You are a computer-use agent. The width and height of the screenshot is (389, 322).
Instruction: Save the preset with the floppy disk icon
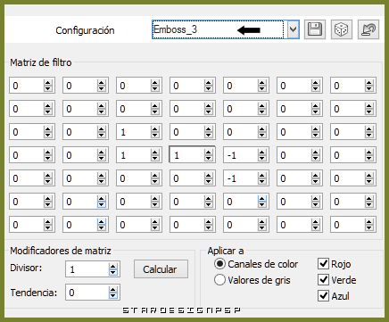pyautogui.click(x=315, y=29)
